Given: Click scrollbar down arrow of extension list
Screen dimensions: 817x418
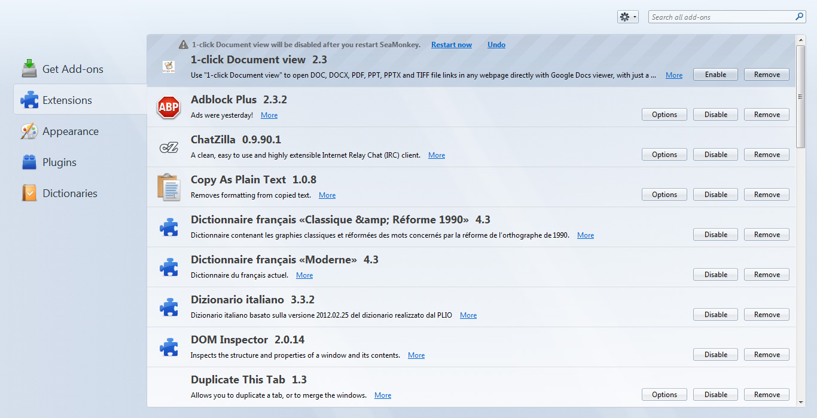Looking at the screenshot, I should [801, 402].
